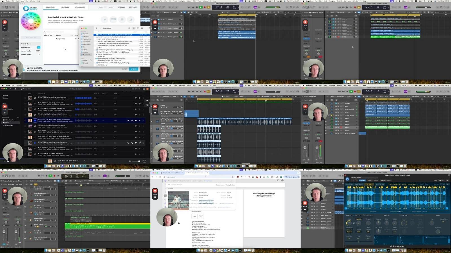The image size is (451, 253).
Task: Stop playback in Logic Pro showing 65 2
Action: click(x=347, y=91)
